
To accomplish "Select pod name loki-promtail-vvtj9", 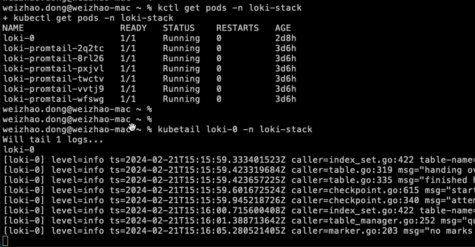I will click(53, 89).
